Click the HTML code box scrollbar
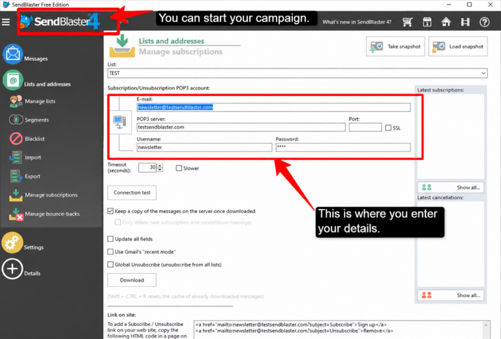The image size is (501, 339). [x=486, y=330]
